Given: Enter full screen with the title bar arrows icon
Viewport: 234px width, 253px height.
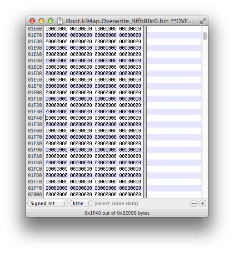Looking at the screenshot, I should pyautogui.click(x=203, y=21).
